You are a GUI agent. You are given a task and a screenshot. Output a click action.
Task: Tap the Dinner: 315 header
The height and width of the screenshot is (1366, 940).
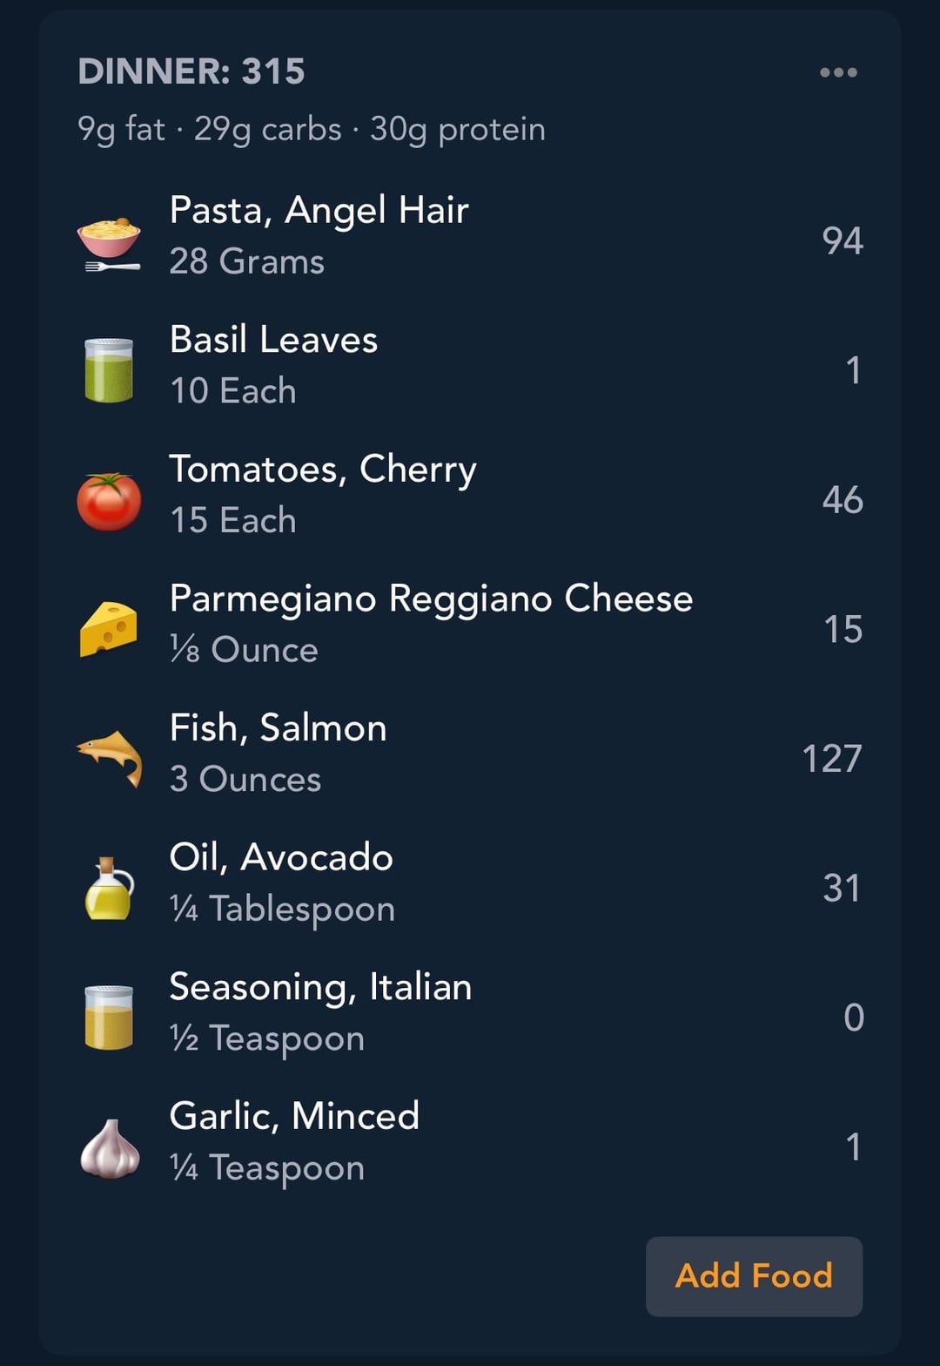click(191, 71)
